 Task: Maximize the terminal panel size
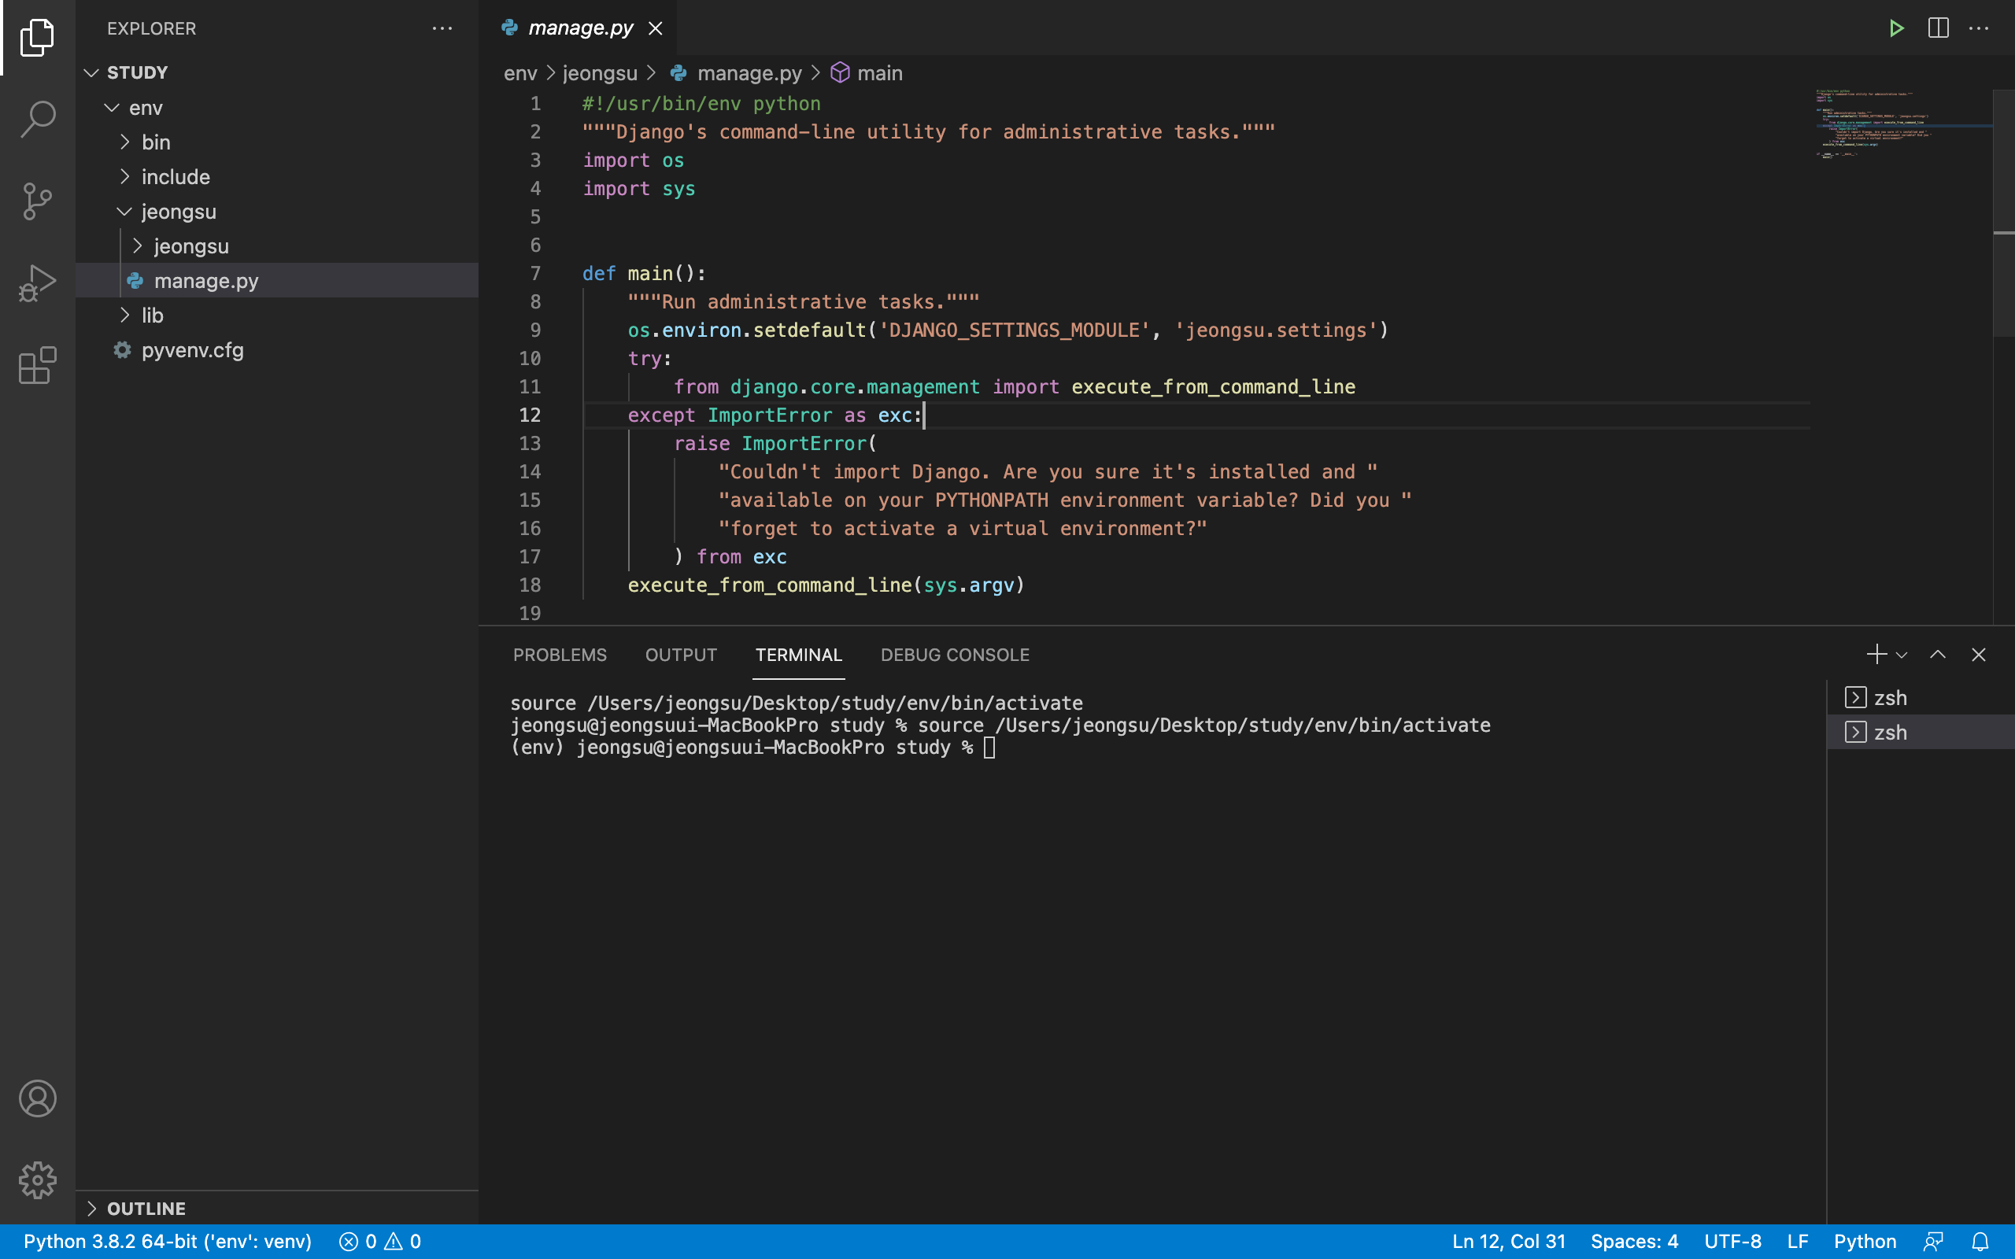point(1938,655)
